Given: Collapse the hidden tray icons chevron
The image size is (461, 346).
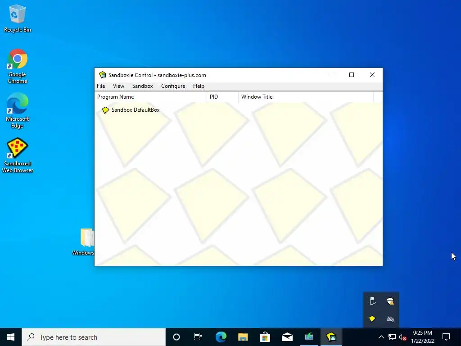Looking at the screenshot, I should click(381, 337).
